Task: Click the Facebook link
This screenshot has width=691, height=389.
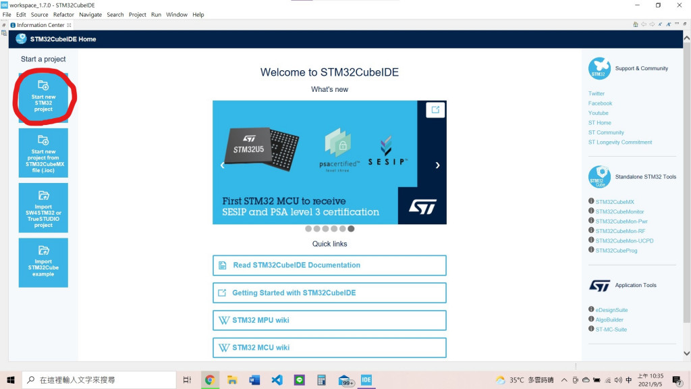Action: tap(600, 103)
